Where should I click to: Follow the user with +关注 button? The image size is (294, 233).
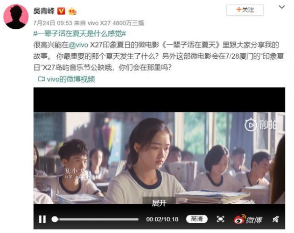245,10
